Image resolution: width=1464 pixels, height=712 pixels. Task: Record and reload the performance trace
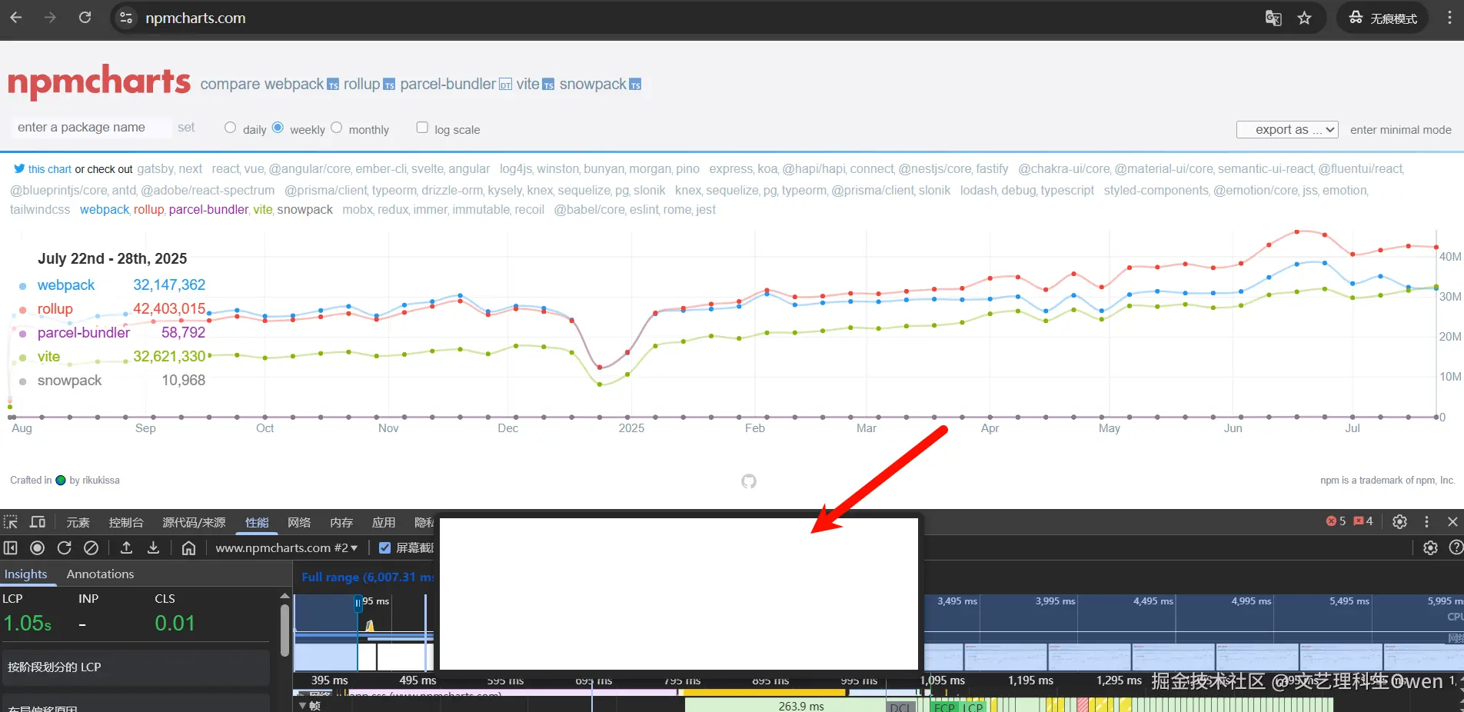point(64,547)
